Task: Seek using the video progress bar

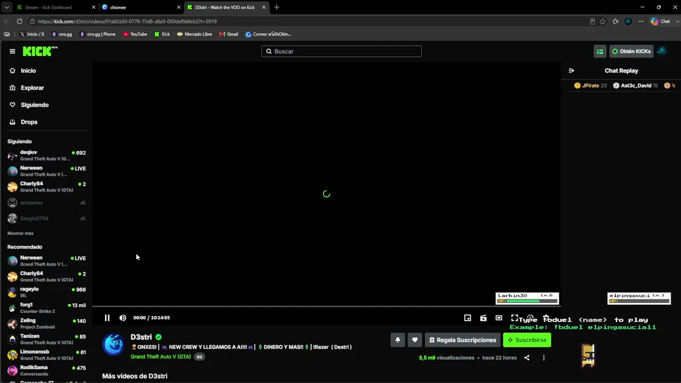Action: click(x=326, y=306)
